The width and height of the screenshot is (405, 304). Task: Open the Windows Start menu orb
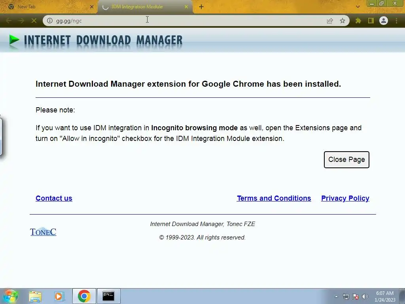[x=10, y=296]
